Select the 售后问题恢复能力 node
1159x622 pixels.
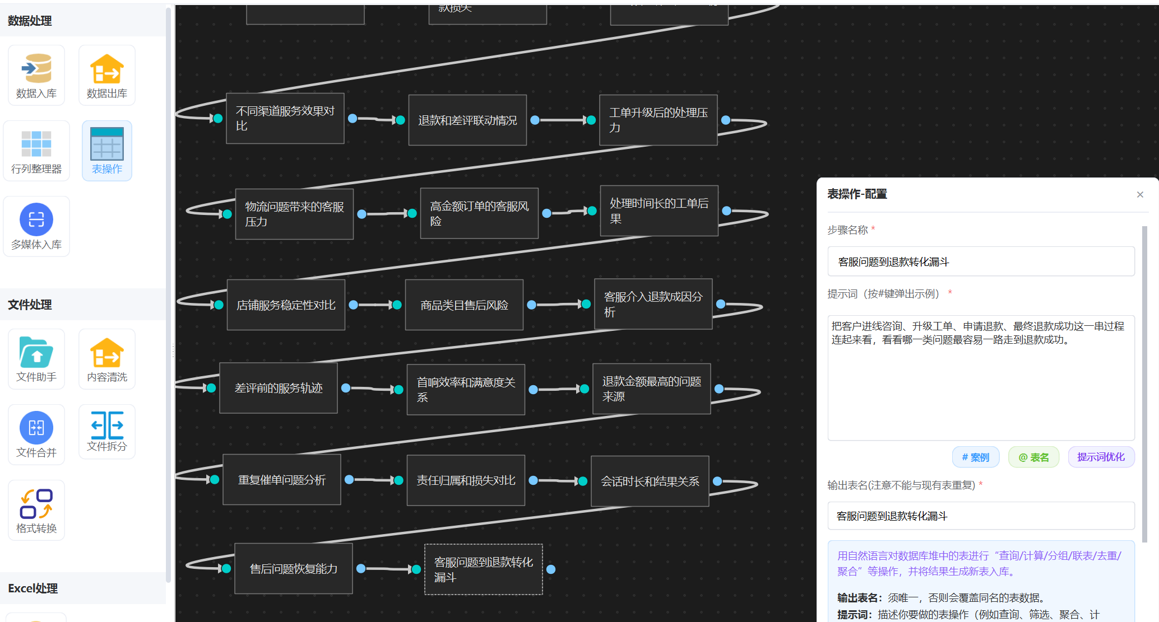click(293, 569)
